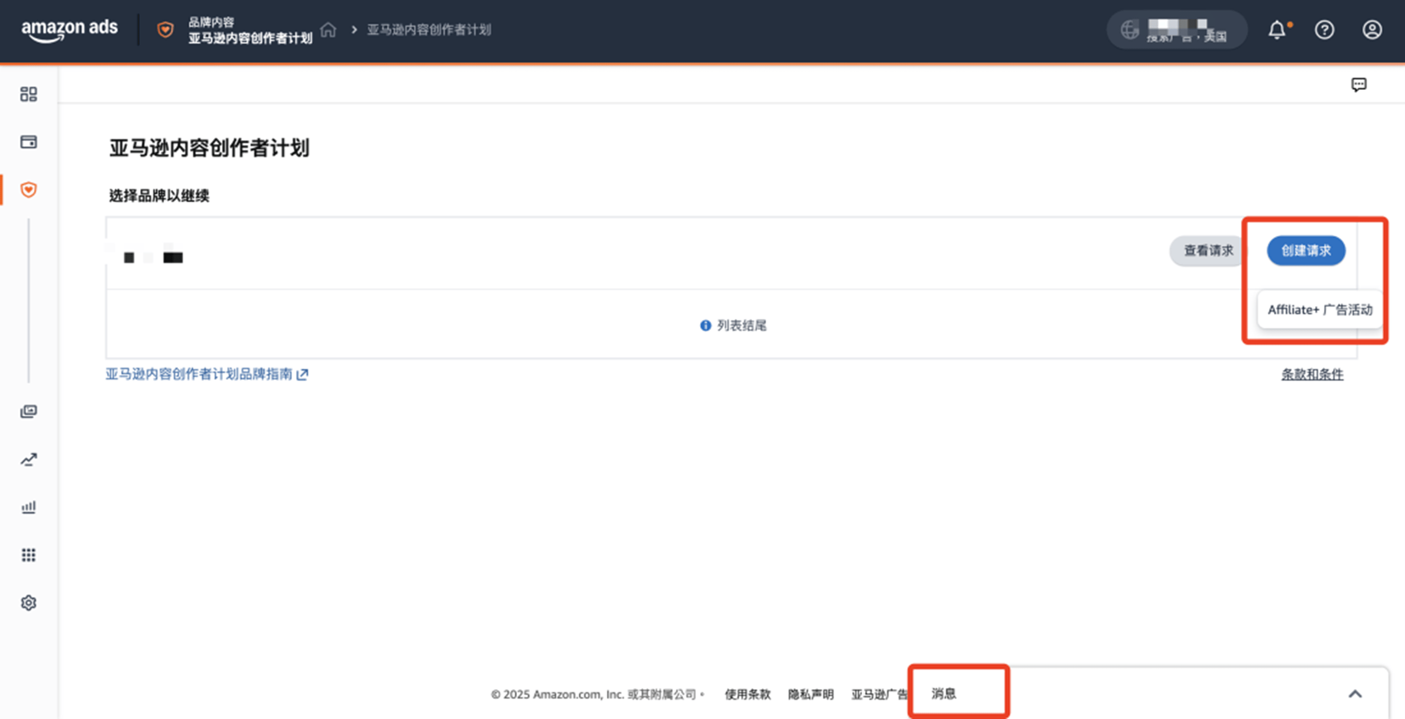Open the brand content shield icon in header
Viewport: 1405px width, 719px height.
(165, 30)
